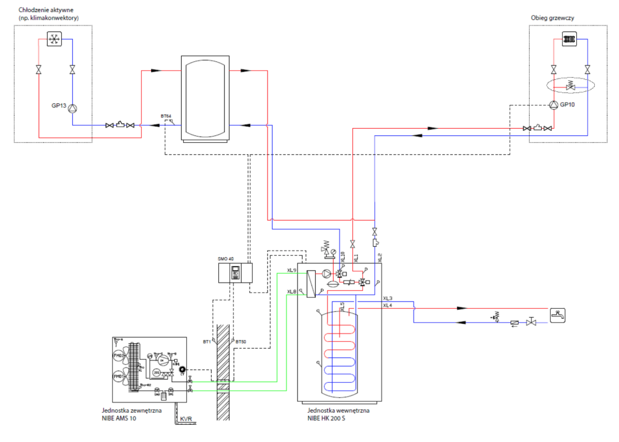Click the GP13 circulation pump symbol
This screenshot has height=442, width=619.
(72, 107)
